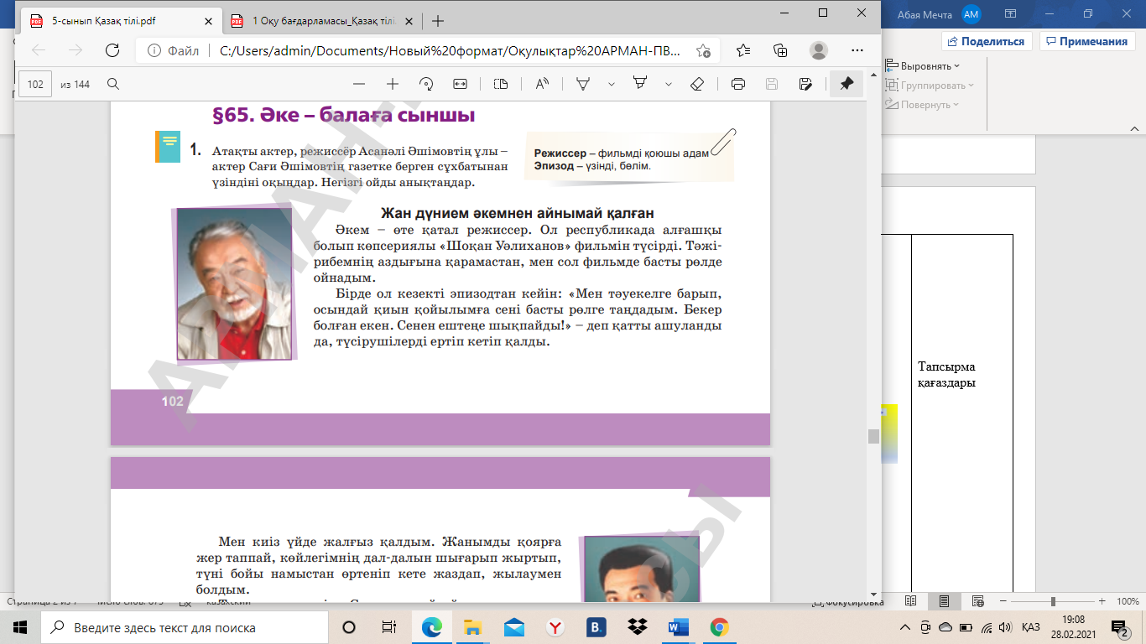Open Cortana from the taskbar
The height and width of the screenshot is (644, 1146).
pyautogui.click(x=349, y=627)
